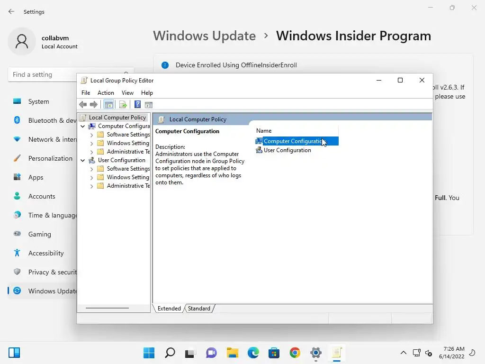
Task: Open Task View on taskbar
Action: [190, 353]
